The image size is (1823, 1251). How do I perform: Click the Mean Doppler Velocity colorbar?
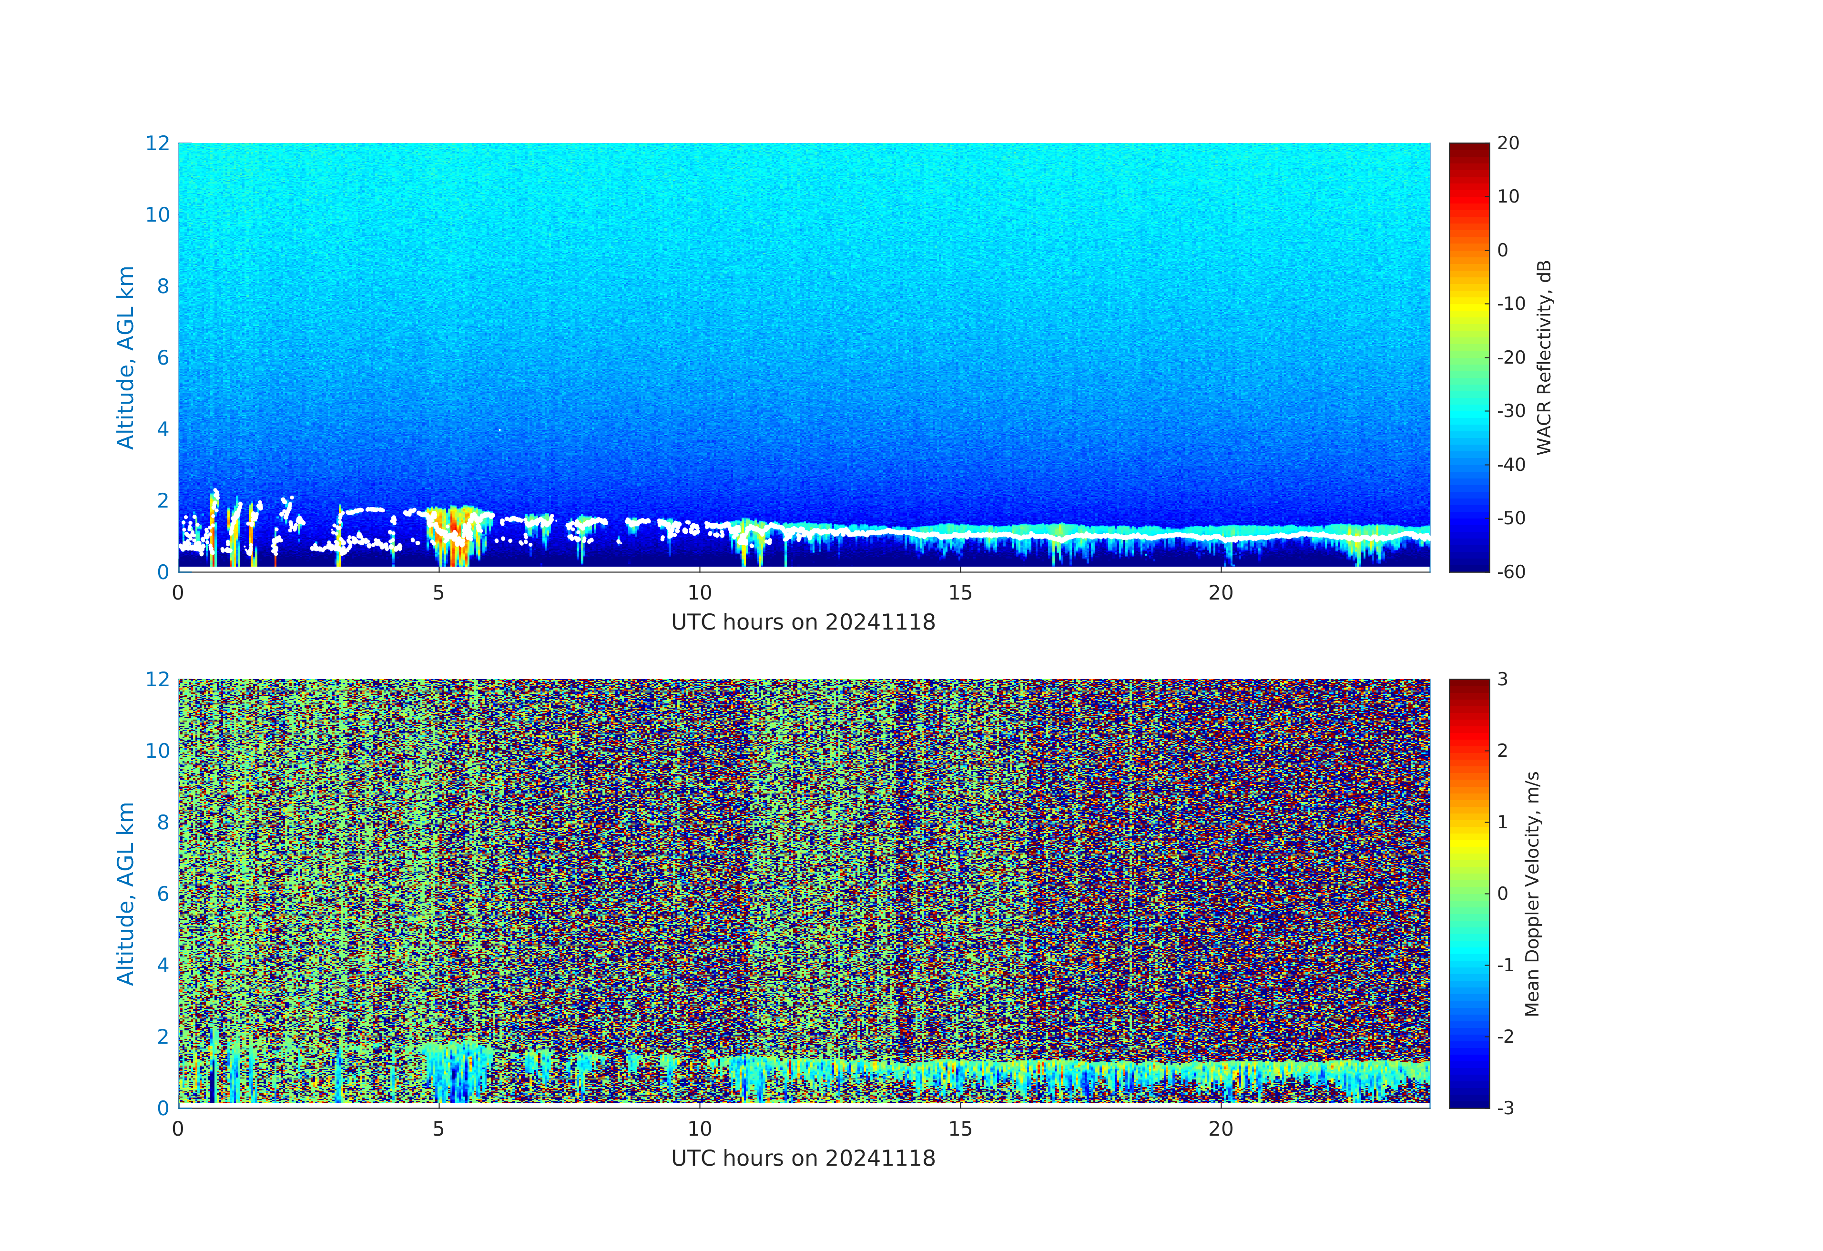click(1468, 893)
